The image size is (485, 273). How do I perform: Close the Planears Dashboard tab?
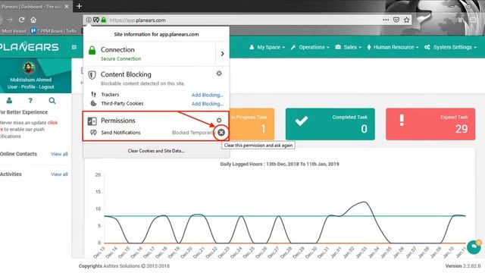67,6
